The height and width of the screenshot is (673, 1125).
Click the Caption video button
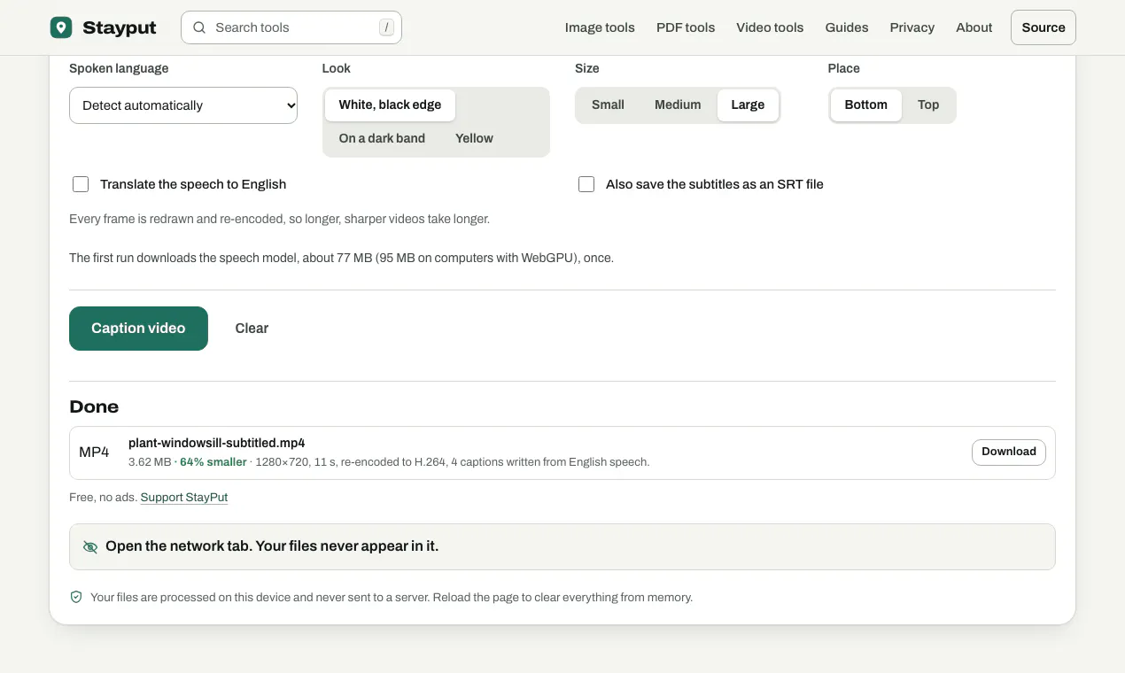[138, 329]
